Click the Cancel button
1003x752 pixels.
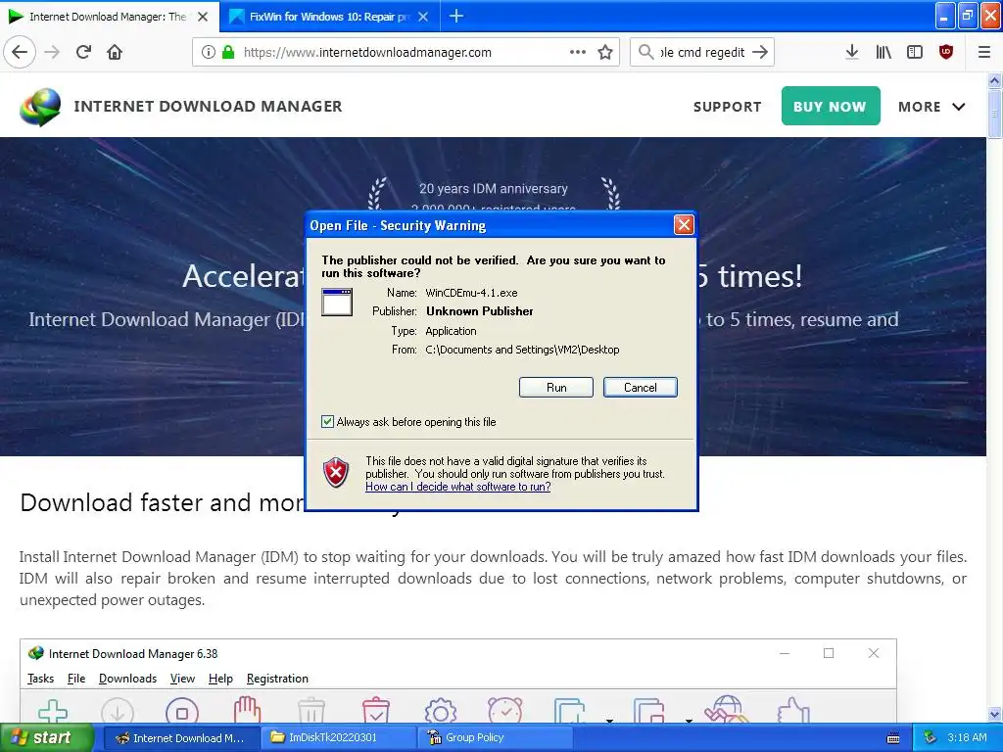coord(641,387)
